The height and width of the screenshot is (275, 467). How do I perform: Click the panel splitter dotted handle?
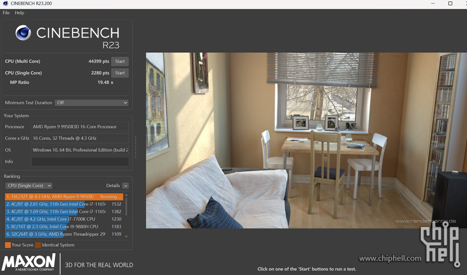[135, 147]
